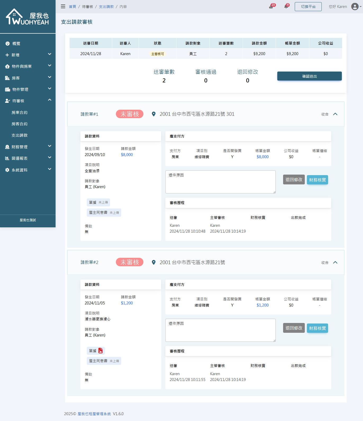Click the 概覽 dashboard icon in sidebar

point(7,43)
